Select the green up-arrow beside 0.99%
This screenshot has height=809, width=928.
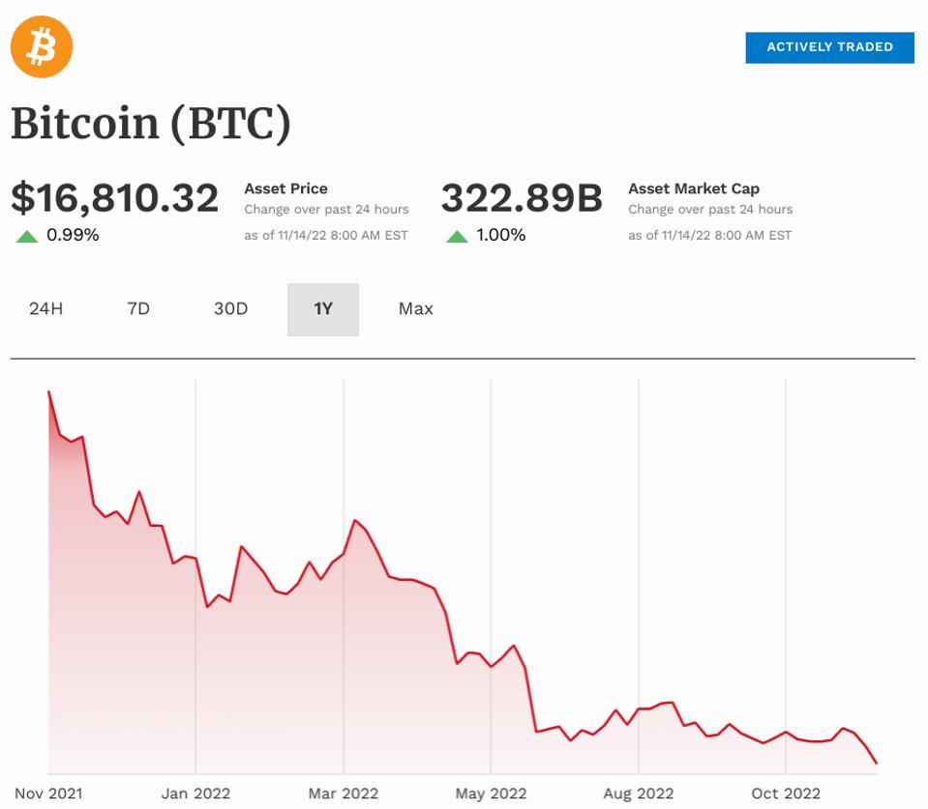(28, 232)
